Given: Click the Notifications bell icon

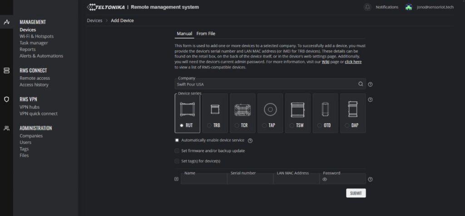Looking at the screenshot, I should click(367, 7).
